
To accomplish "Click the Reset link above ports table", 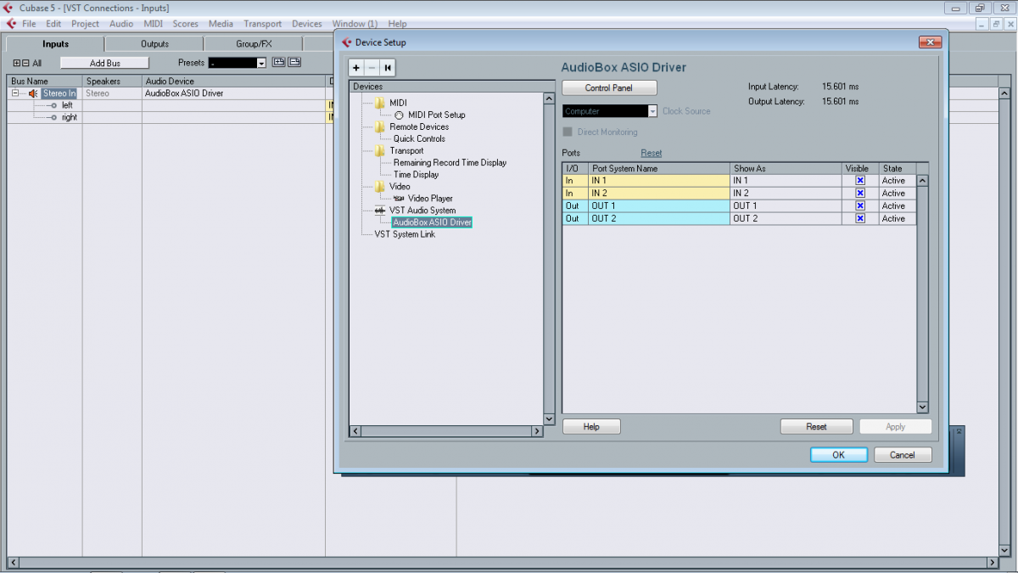I will tap(652, 153).
